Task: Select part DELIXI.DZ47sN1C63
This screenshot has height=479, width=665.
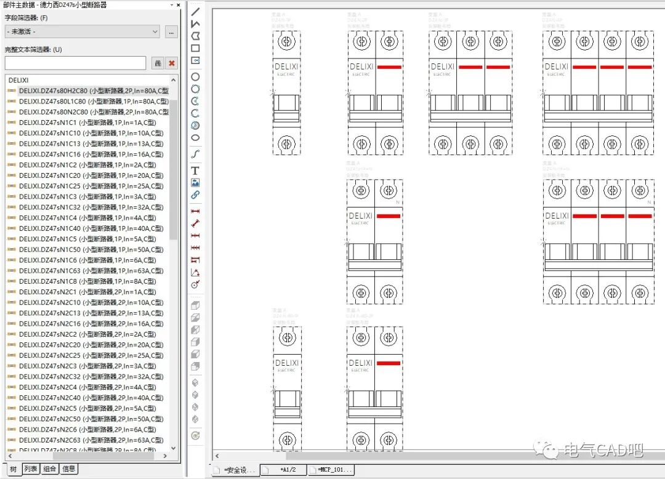Action: [91, 271]
